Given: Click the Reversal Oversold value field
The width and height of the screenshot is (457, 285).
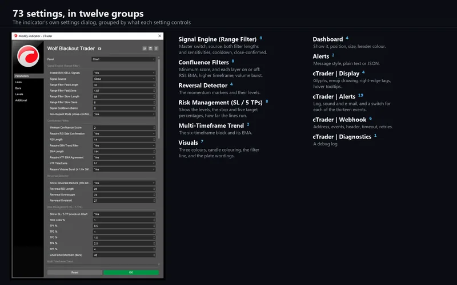Looking at the screenshot, I should click(124, 201).
